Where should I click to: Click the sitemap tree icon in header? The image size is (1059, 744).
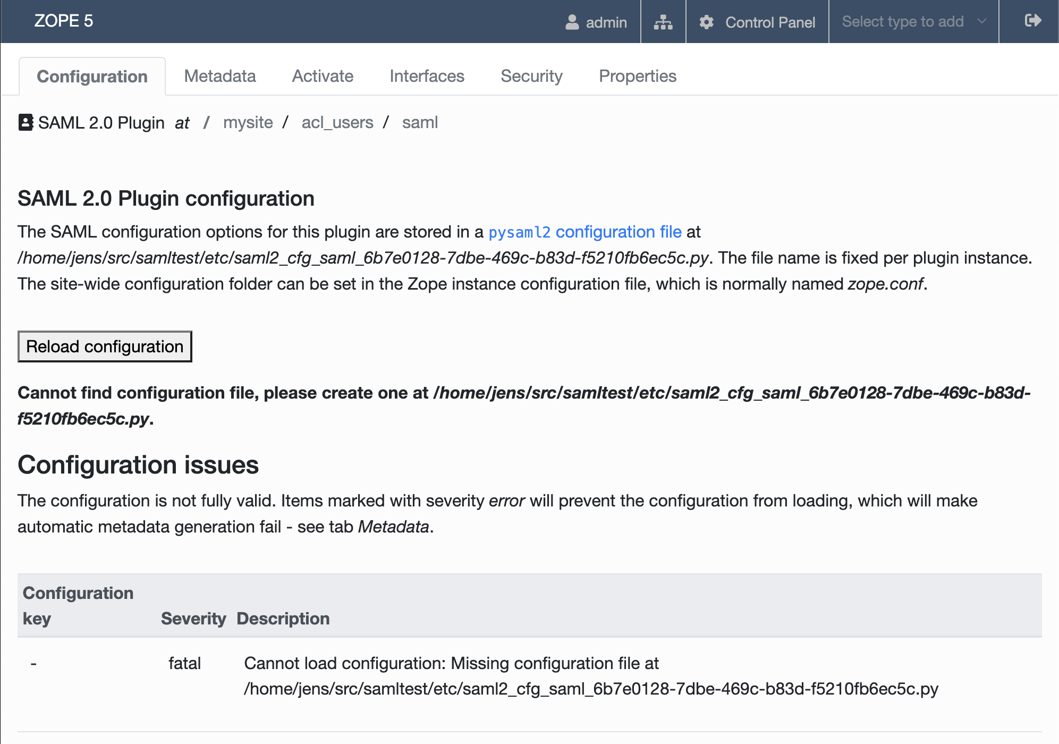(x=663, y=22)
